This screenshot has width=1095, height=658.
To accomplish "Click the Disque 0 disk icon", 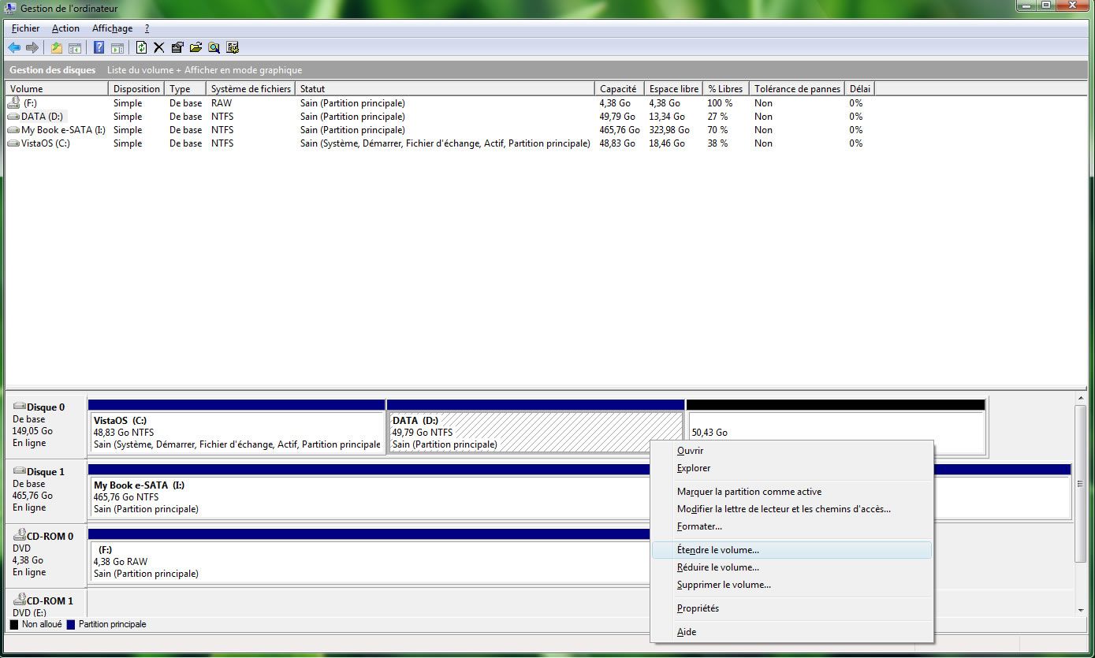I will (x=19, y=407).
